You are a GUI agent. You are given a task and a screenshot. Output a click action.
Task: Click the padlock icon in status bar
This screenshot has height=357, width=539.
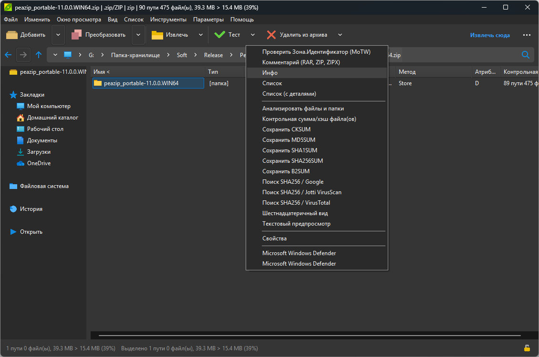527,348
